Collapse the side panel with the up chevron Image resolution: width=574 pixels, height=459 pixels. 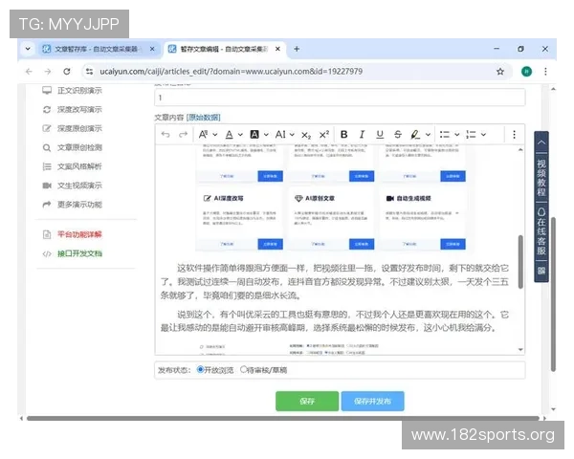pyautogui.click(x=541, y=142)
